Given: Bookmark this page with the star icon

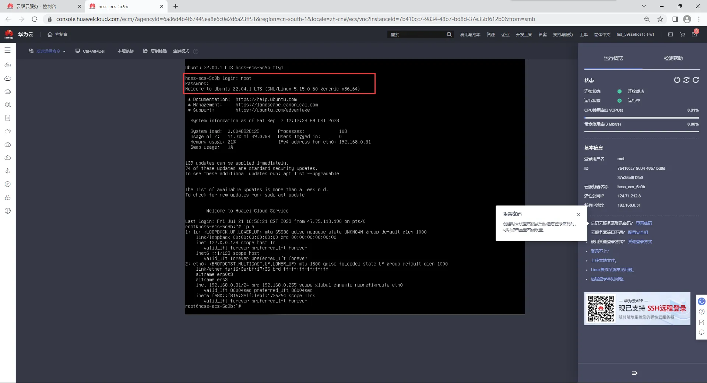Looking at the screenshot, I should (x=660, y=19).
